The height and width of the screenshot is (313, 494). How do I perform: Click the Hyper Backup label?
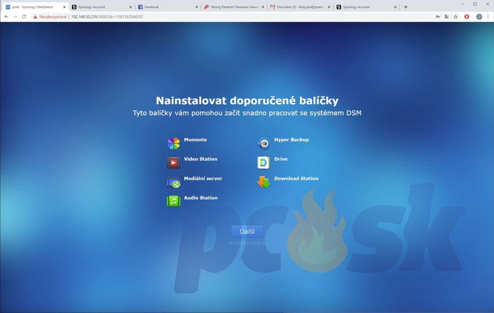(291, 140)
